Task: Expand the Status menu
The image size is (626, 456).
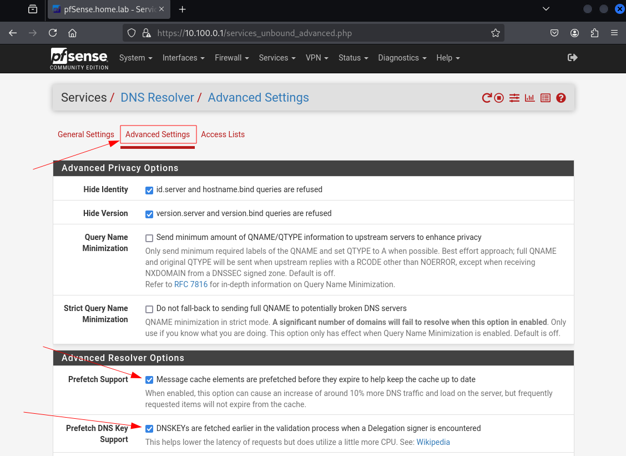Action: pos(354,58)
